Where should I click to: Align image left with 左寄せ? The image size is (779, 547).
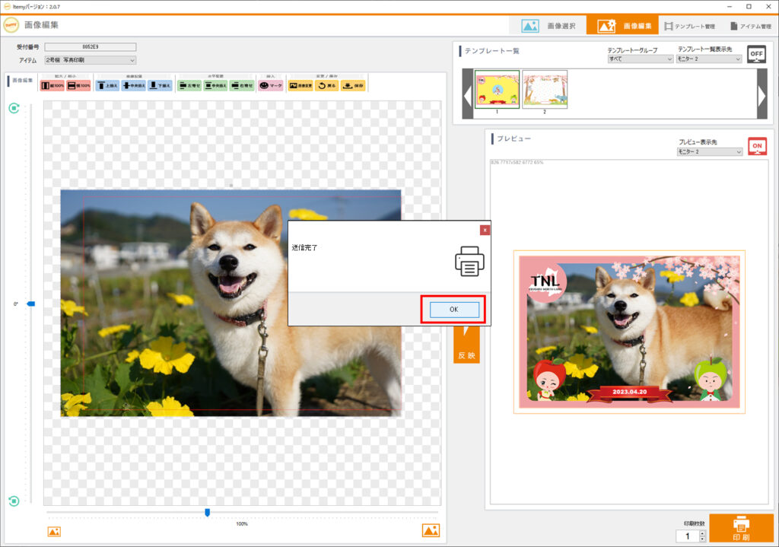189,86
